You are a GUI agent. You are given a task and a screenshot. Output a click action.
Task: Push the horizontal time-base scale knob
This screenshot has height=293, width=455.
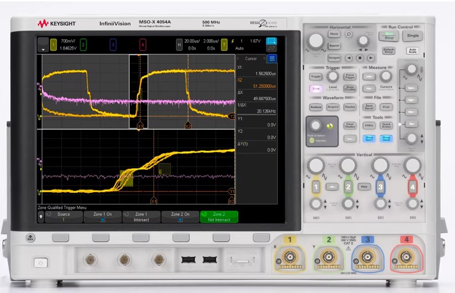tap(315, 40)
